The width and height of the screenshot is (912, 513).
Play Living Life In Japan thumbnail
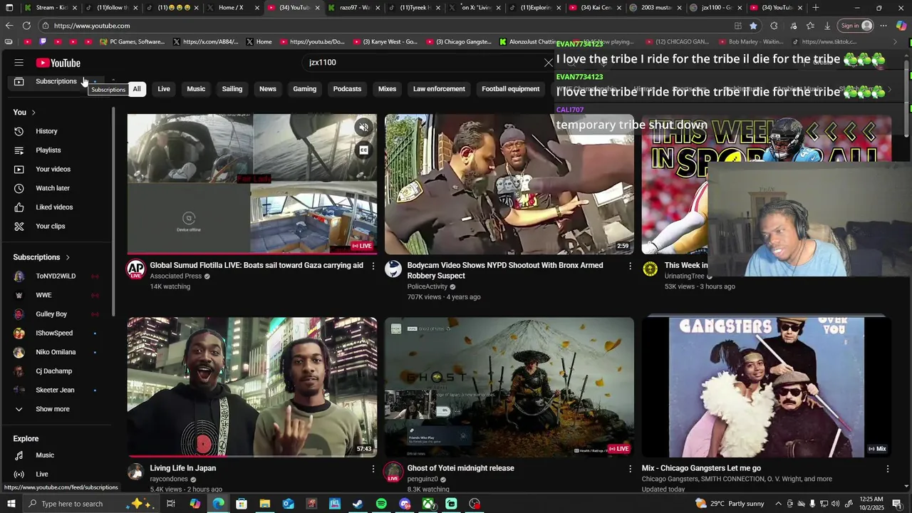[x=252, y=387]
